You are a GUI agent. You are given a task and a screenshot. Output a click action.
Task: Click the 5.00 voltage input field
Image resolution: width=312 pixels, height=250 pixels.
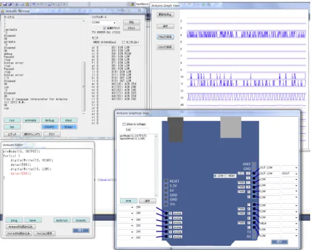(137, 130)
